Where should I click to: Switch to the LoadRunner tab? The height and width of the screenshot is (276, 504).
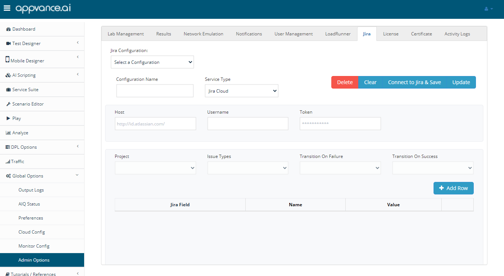point(338,34)
